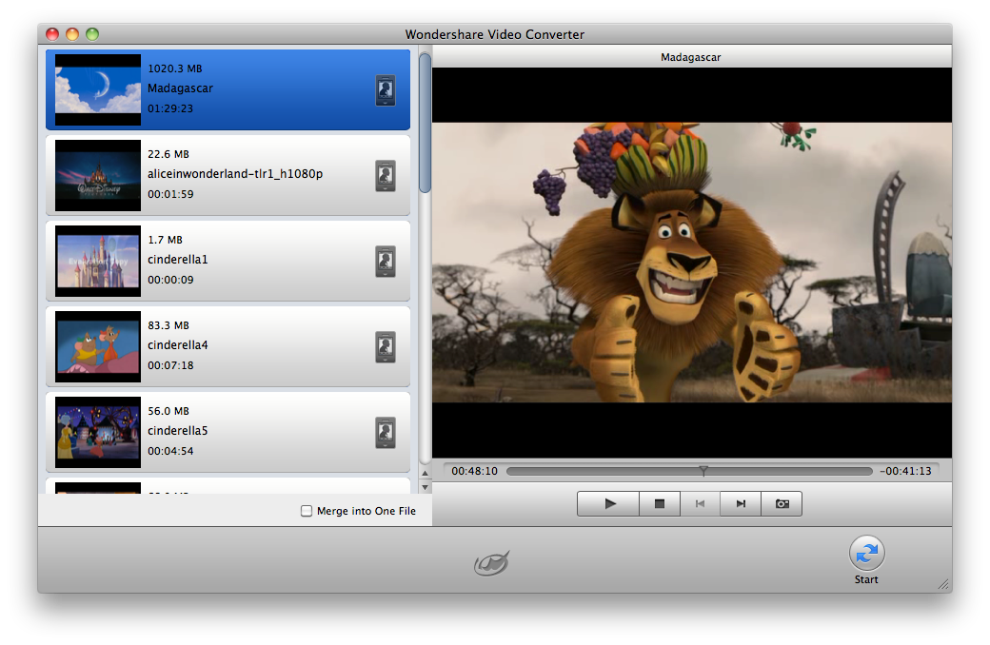The height and width of the screenshot is (645, 990).
Task: Skip to the next frame
Action: point(741,503)
